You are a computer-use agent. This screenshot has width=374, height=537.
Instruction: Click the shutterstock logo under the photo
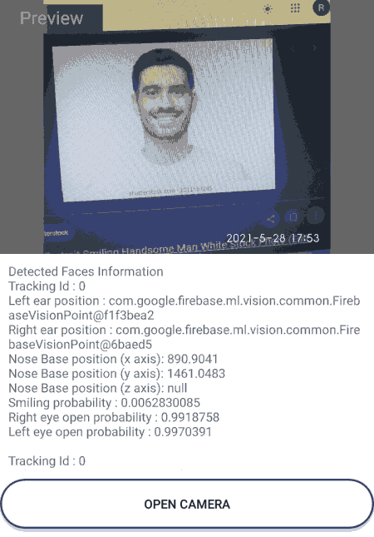[x=56, y=233]
